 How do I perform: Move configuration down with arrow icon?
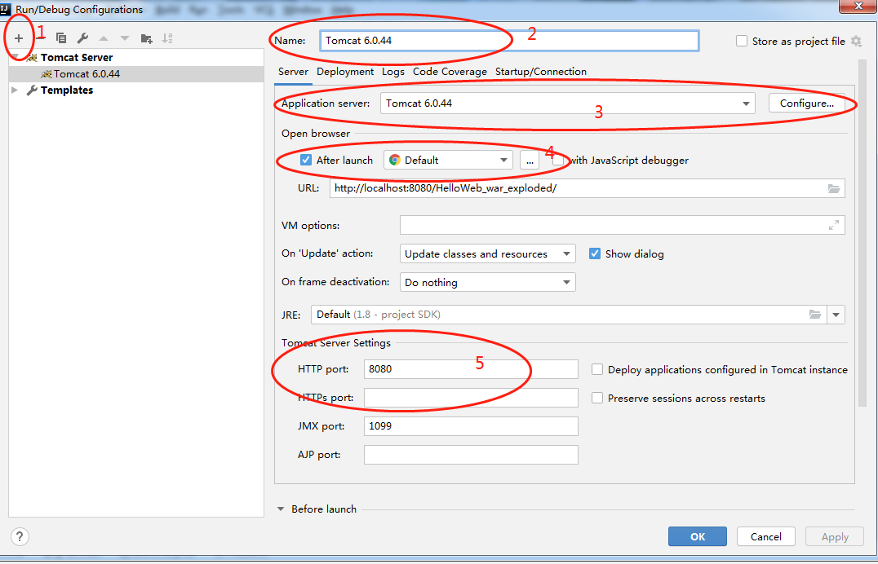pos(125,38)
